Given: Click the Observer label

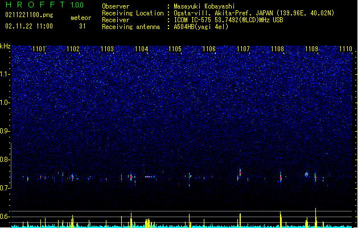Looking at the screenshot, I should 116,6.
